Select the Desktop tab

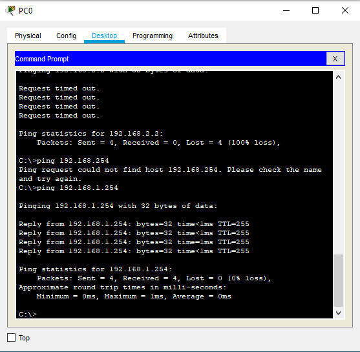coord(104,36)
